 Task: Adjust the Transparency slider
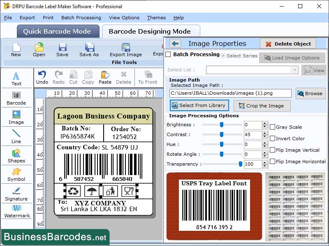[x=241, y=164]
